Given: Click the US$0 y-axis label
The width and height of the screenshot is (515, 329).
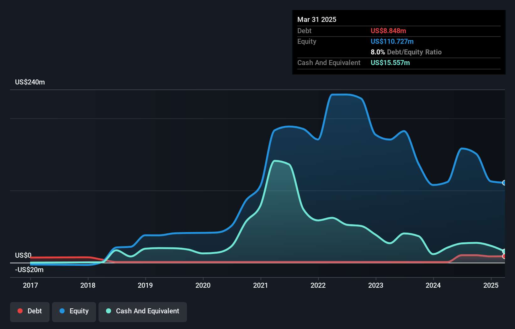Looking at the screenshot, I should coord(23,255).
